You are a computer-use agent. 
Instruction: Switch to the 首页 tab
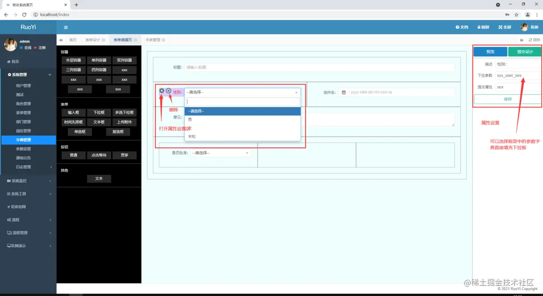[x=73, y=40]
